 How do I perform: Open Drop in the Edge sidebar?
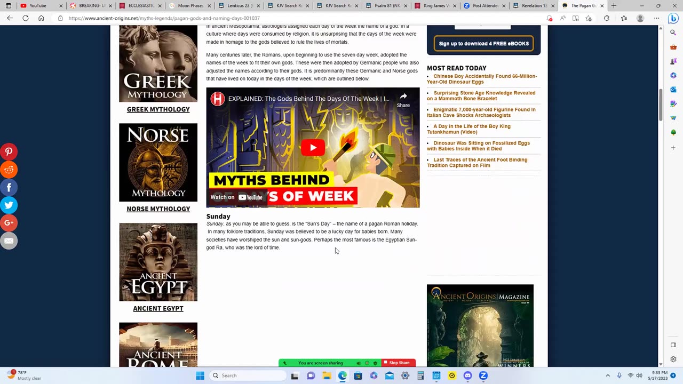tap(673, 118)
